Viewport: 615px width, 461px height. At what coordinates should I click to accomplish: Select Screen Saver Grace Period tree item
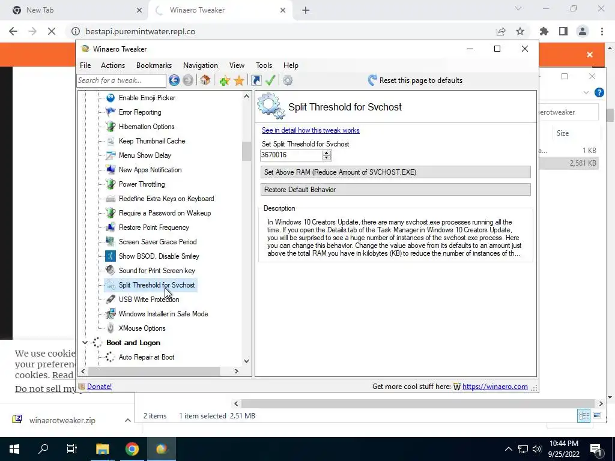click(x=158, y=242)
